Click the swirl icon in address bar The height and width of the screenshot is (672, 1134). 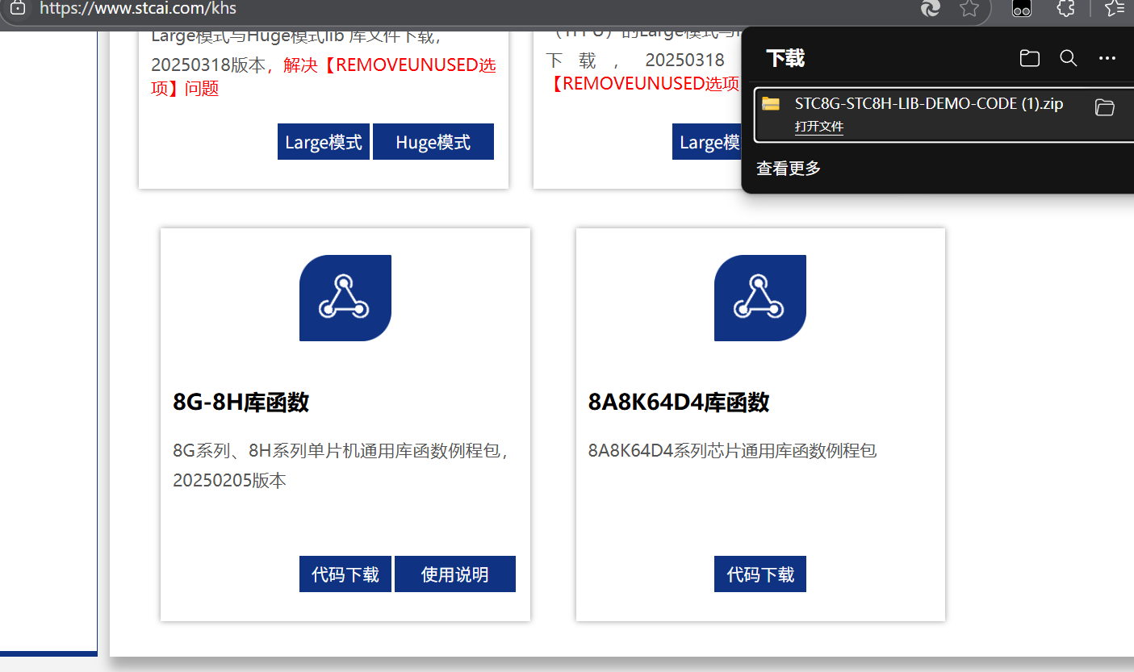pyautogui.click(x=931, y=8)
